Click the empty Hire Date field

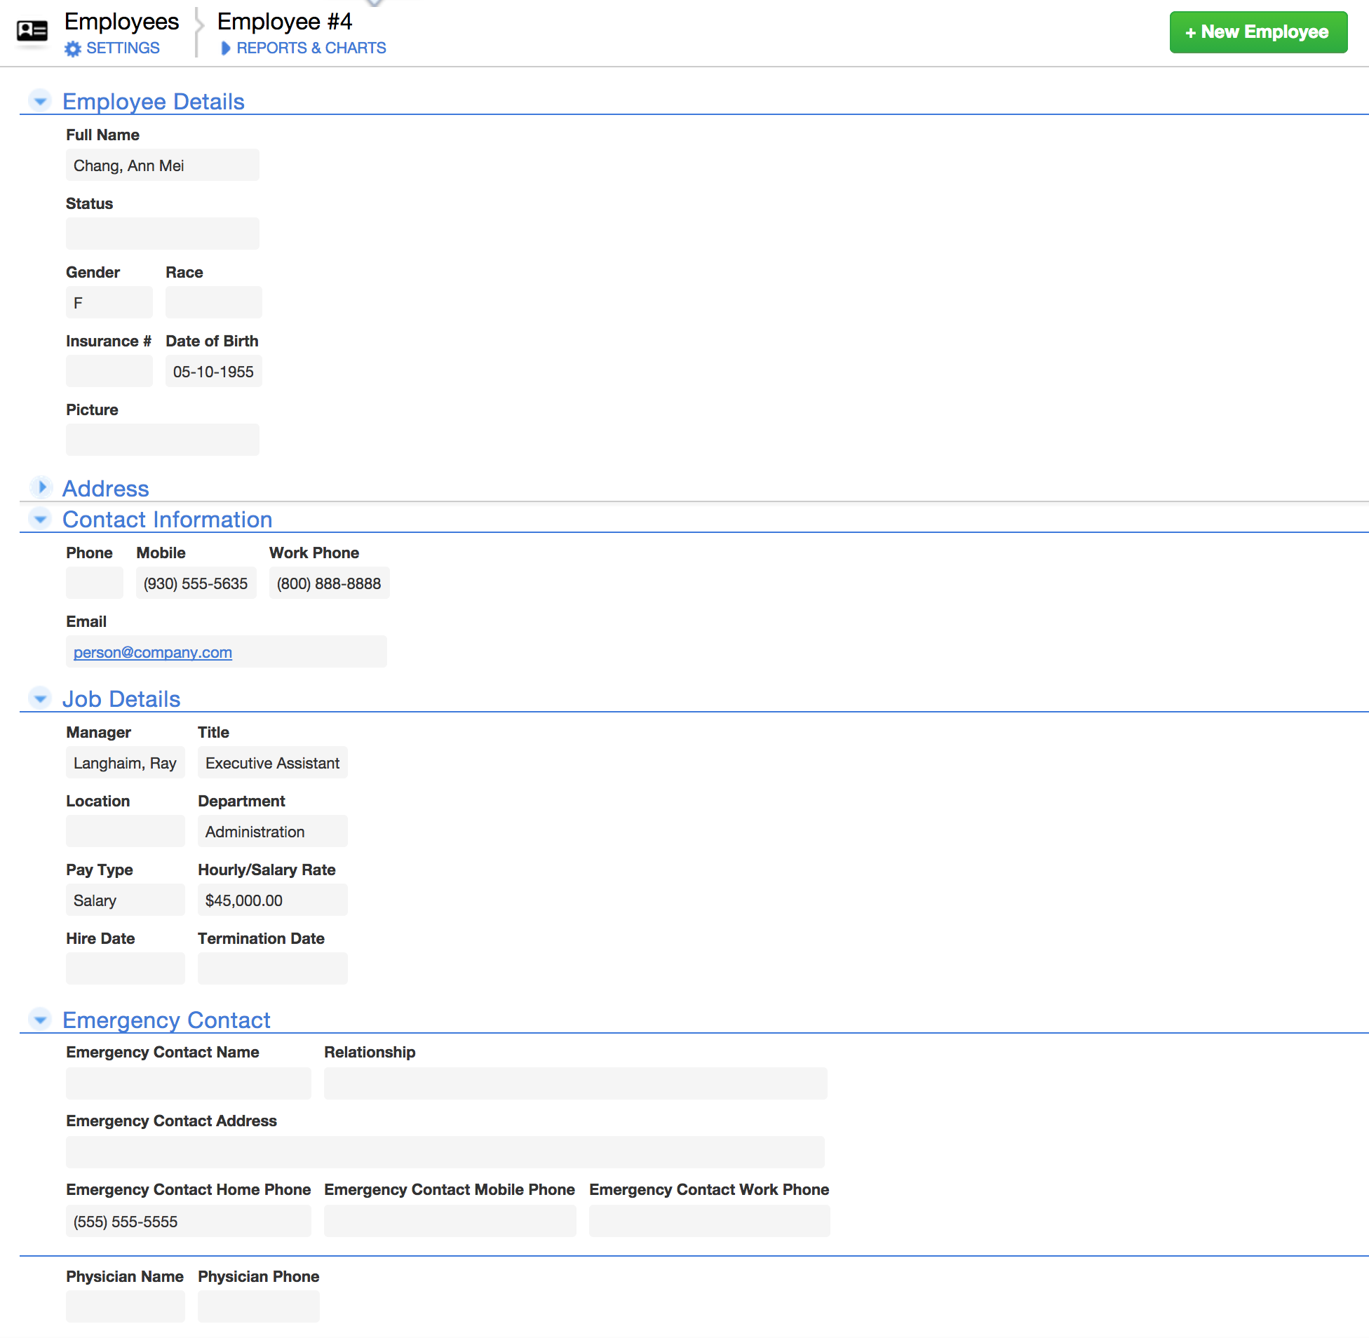[x=125, y=968]
